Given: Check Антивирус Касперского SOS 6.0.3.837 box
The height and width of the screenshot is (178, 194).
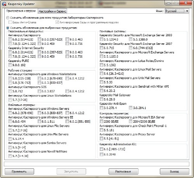Looking at the screenshot, I should 40,91.
